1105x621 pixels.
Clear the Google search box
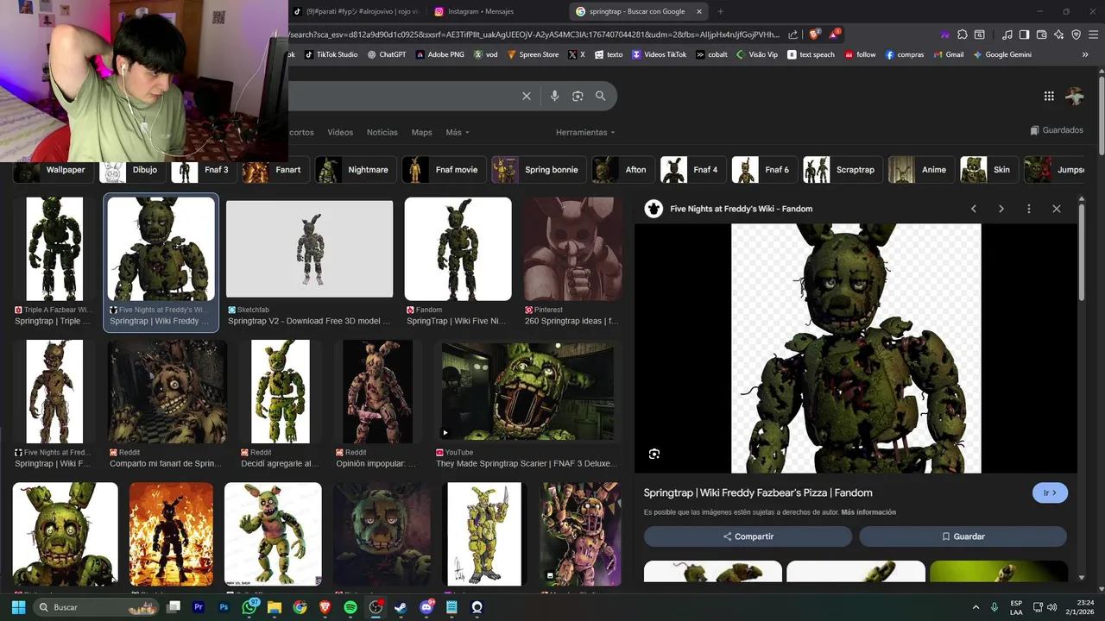pyautogui.click(x=527, y=96)
